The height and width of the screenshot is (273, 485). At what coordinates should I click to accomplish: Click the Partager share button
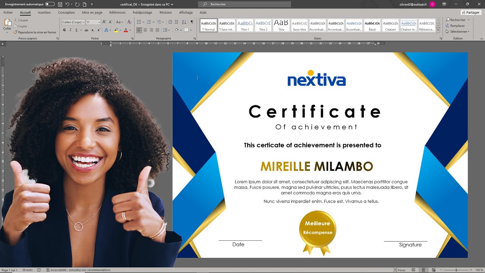point(471,13)
